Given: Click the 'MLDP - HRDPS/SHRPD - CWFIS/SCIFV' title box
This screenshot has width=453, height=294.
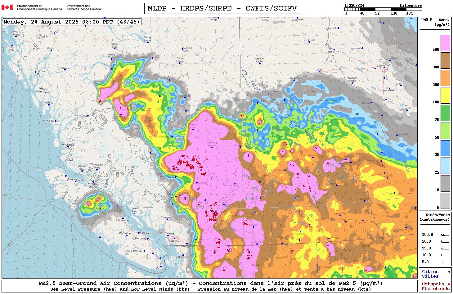Looking at the screenshot, I should click(x=222, y=8).
